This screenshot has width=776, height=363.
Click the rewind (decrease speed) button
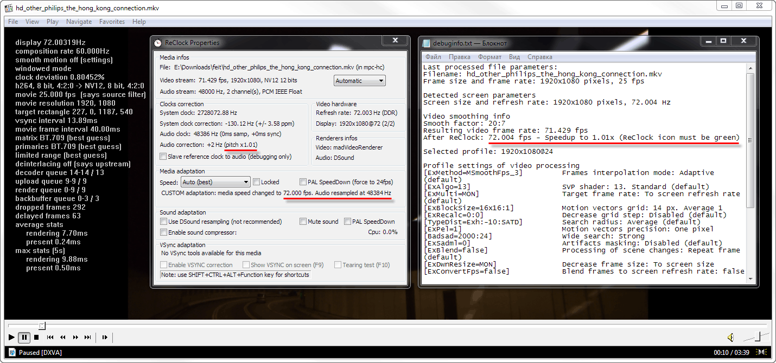[x=62, y=338]
